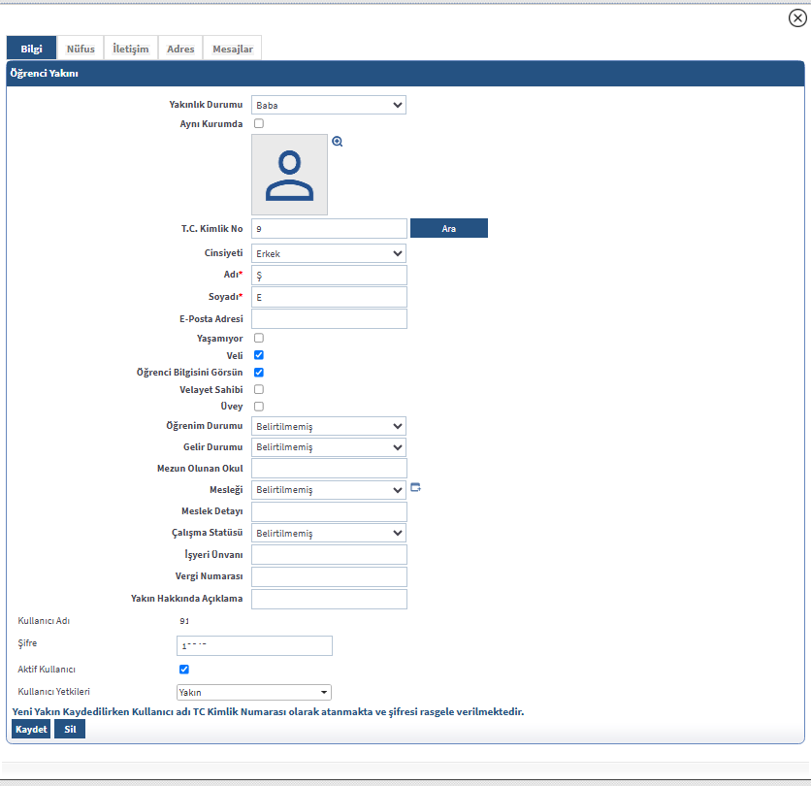Image resolution: width=811 pixels, height=786 pixels.
Task: Enable the Aynı Kurumda checkbox
Action: 259,124
